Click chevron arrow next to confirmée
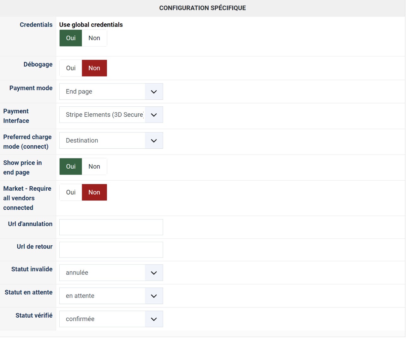This screenshot has height=341, width=406. click(x=154, y=319)
